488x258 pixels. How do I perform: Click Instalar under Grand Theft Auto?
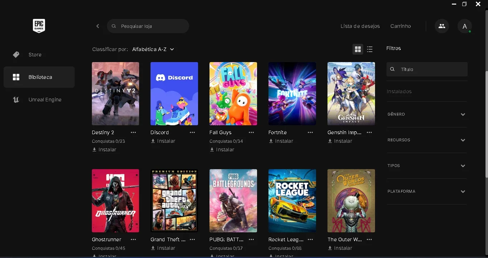163,248
